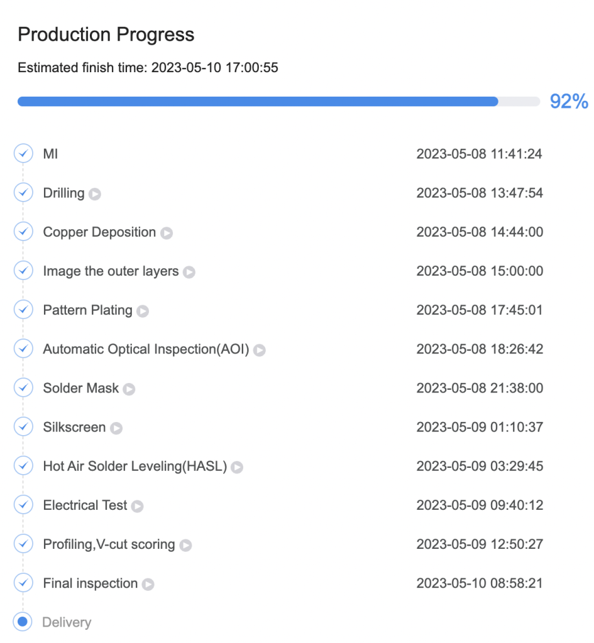Play the Profiling,V-cut scoring video
This screenshot has height=643, width=594.
tap(185, 546)
